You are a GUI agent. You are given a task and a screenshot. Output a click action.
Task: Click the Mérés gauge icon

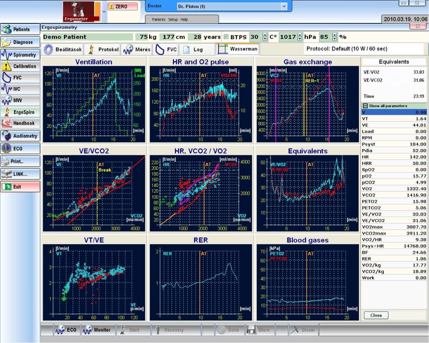(x=128, y=49)
